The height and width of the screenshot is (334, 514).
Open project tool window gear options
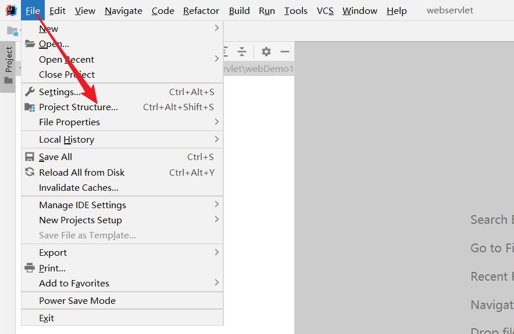point(266,52)
